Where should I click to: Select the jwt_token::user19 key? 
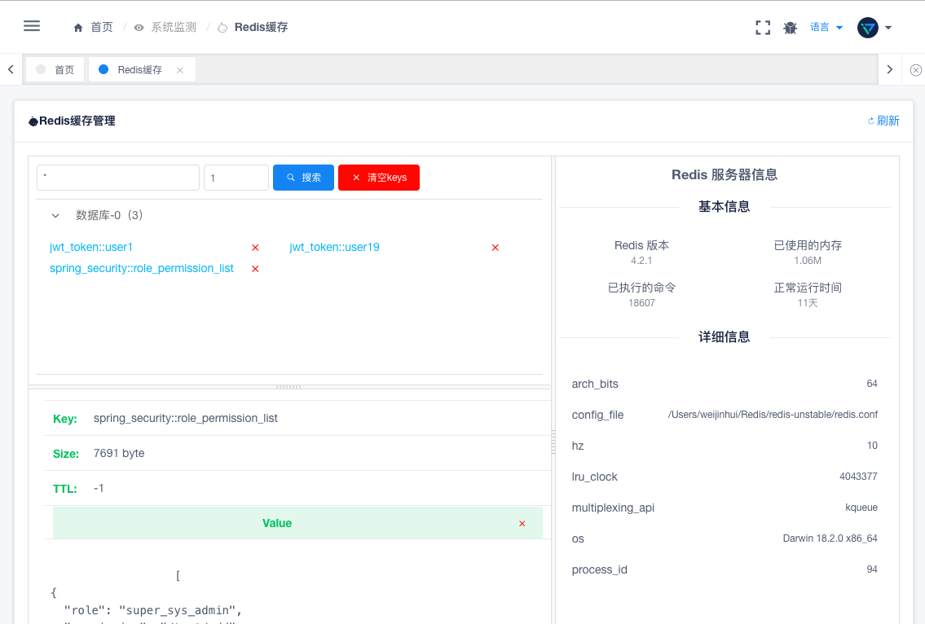(334, 247)
